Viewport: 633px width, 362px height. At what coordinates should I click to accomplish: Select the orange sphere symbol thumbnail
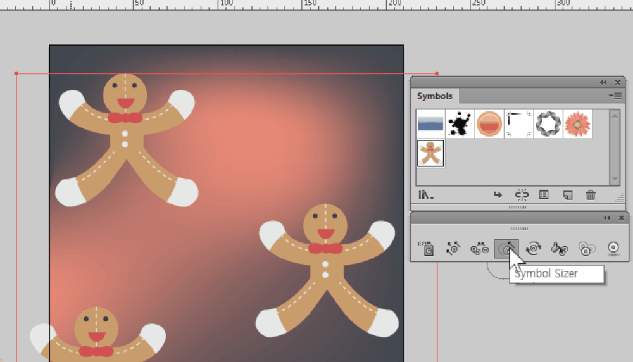(x=489, y=124)
